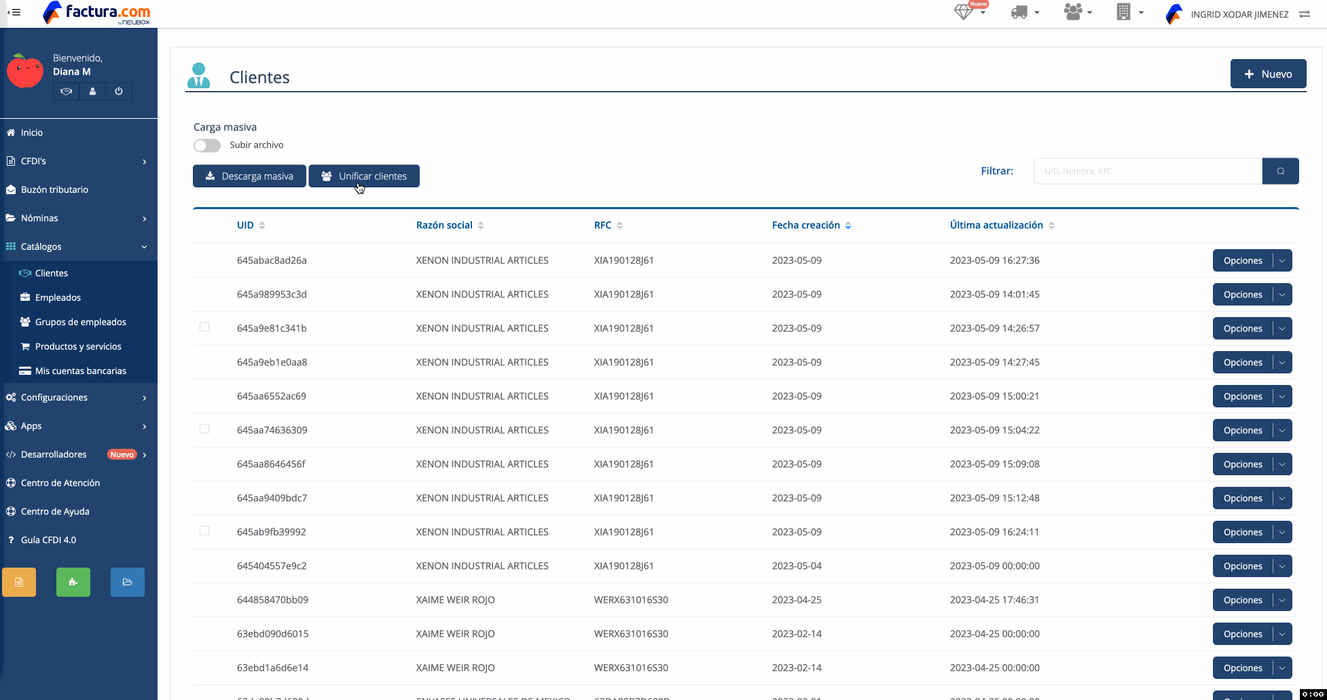The image size is (1327, 700).
Task: Click the green puzzle piece shortcut button
Action: point(73,582)
